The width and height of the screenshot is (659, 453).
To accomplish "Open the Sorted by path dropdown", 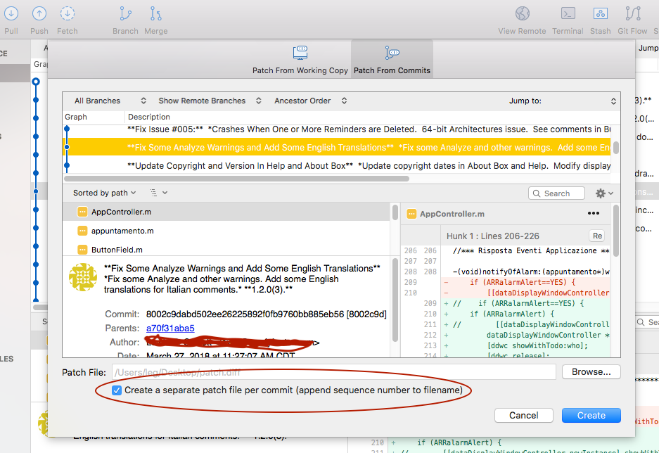I will 103,192.
